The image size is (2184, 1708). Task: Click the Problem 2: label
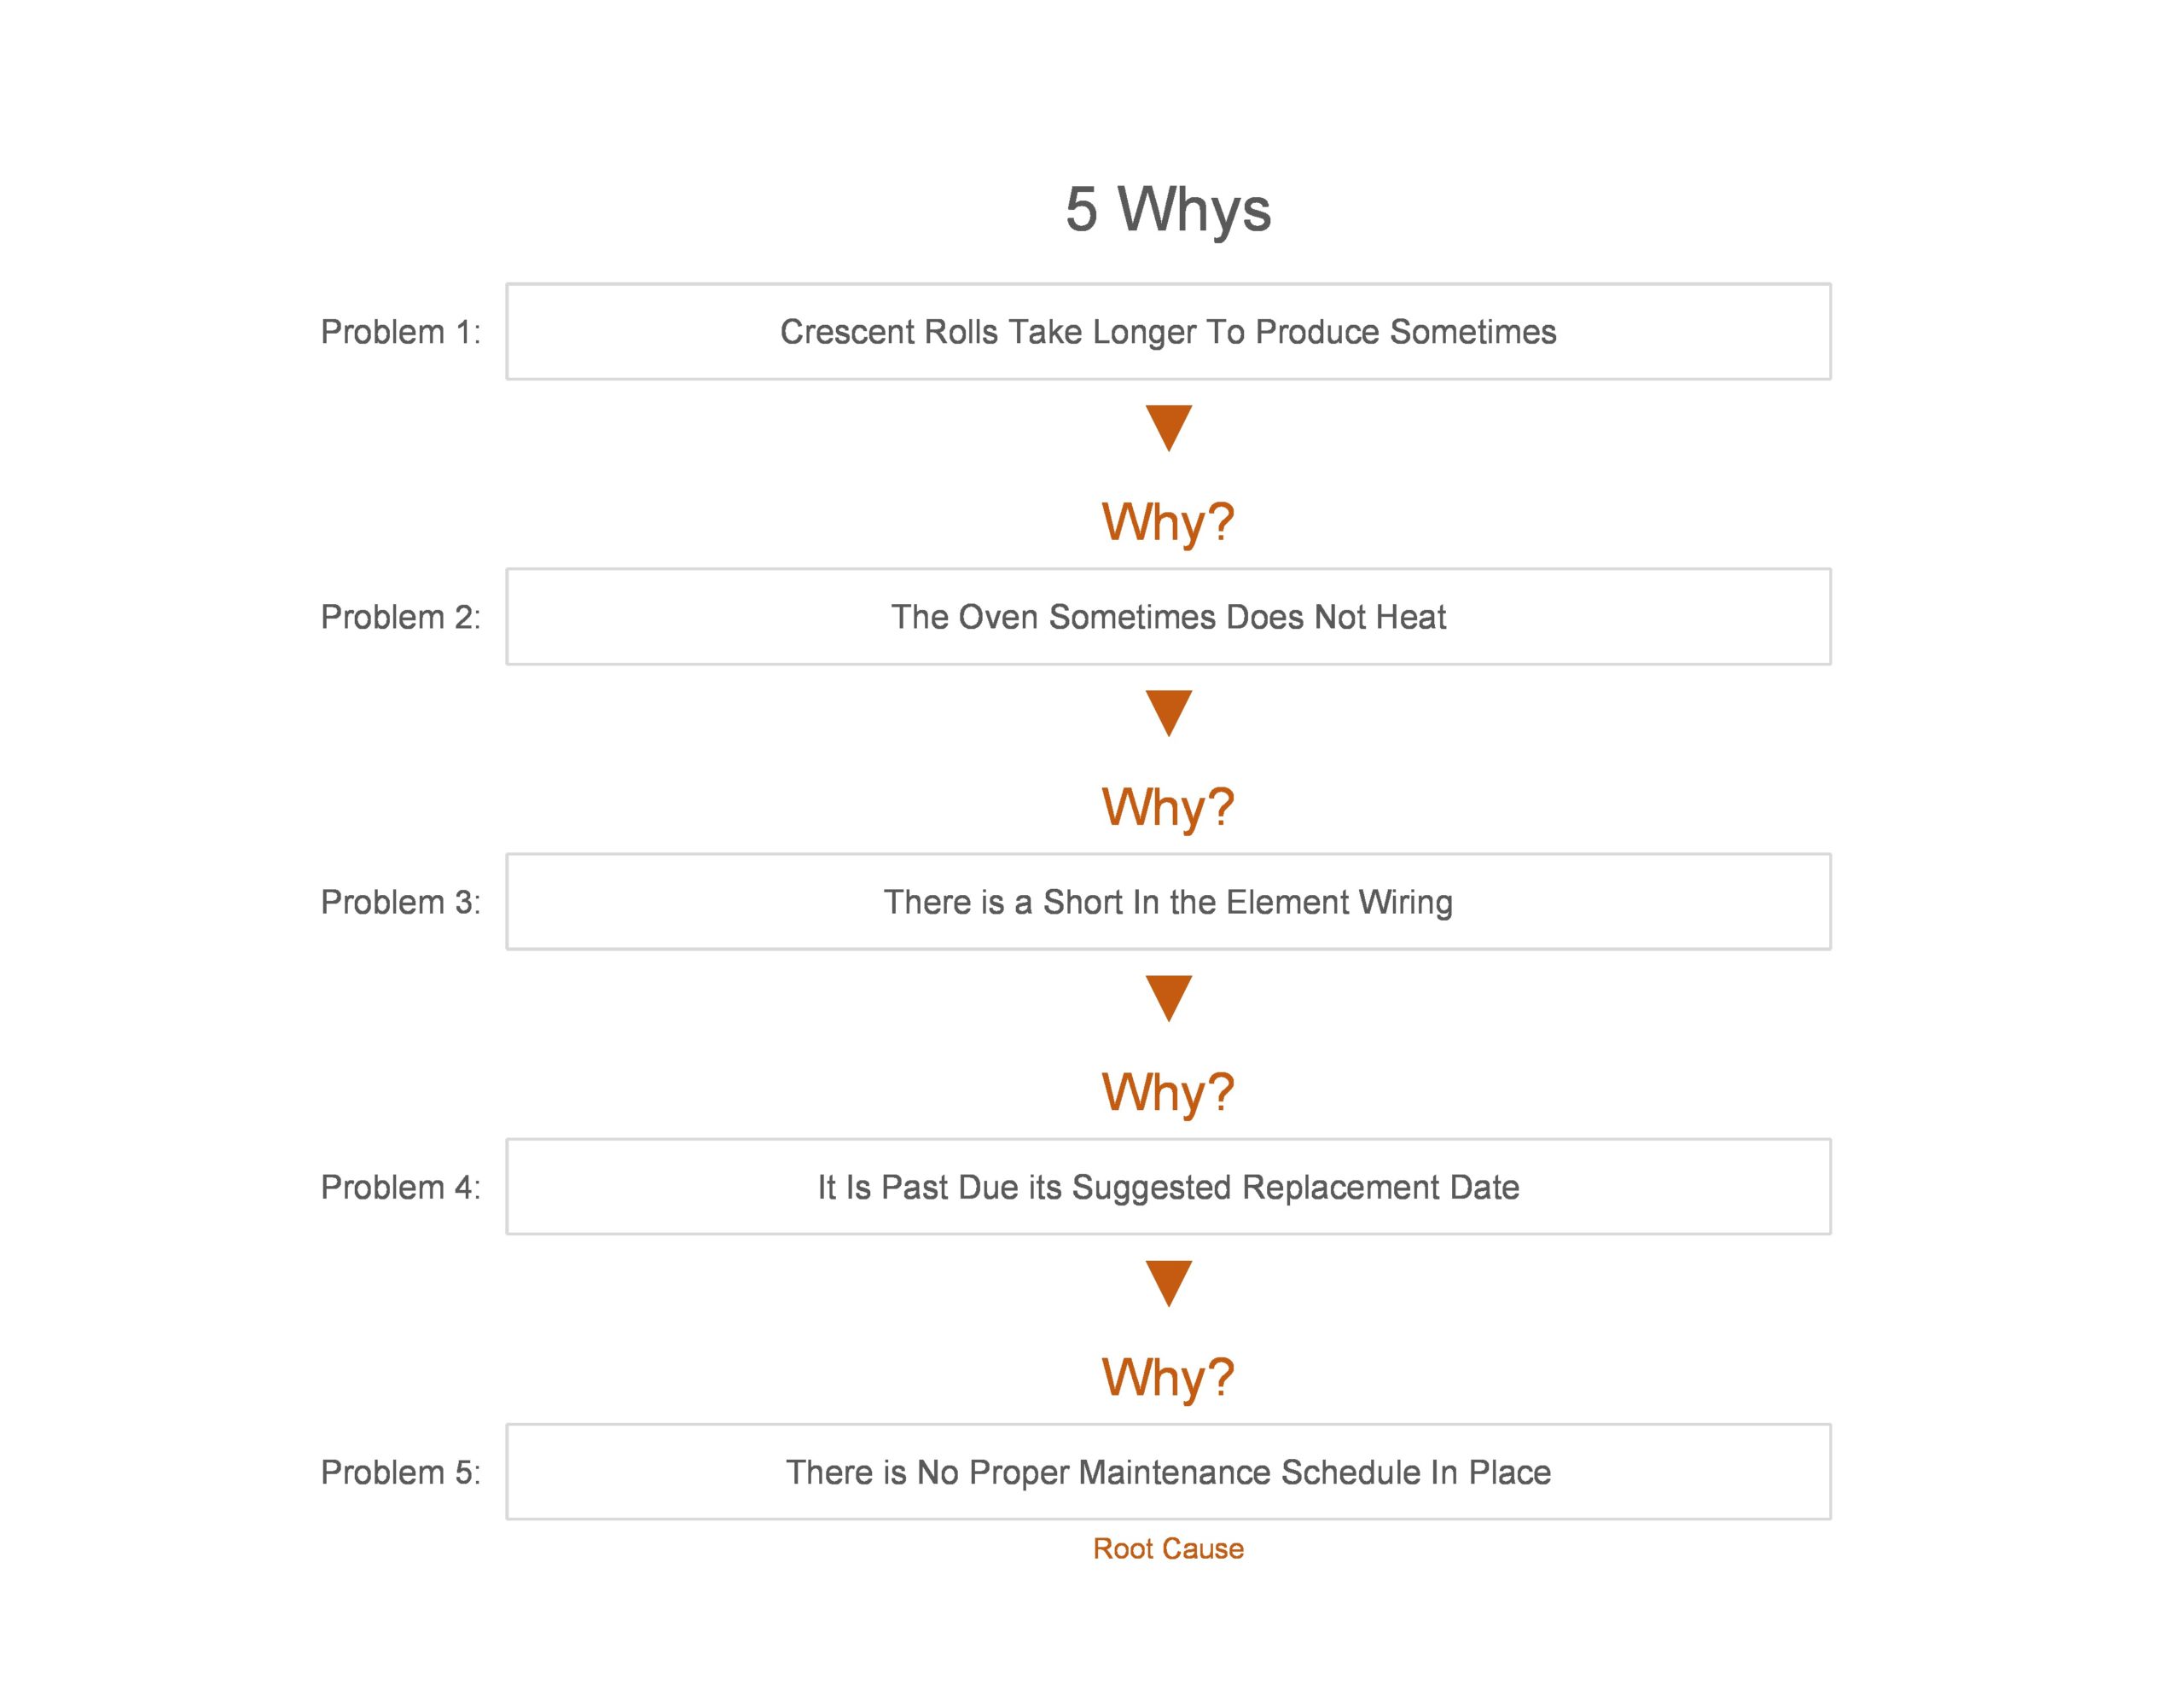tap(400, 617)
